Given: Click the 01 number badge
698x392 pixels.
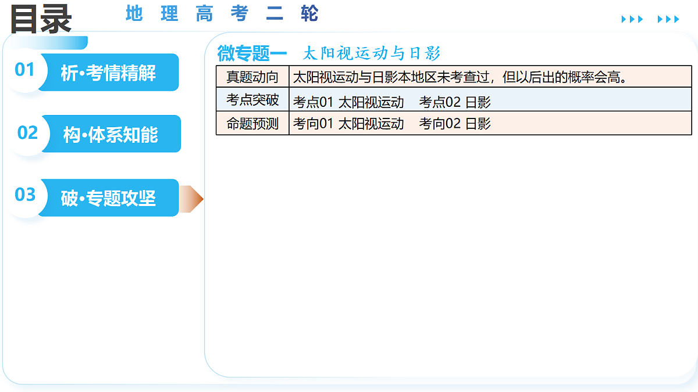Looking at the screenshot, I should tap(25, 70).
